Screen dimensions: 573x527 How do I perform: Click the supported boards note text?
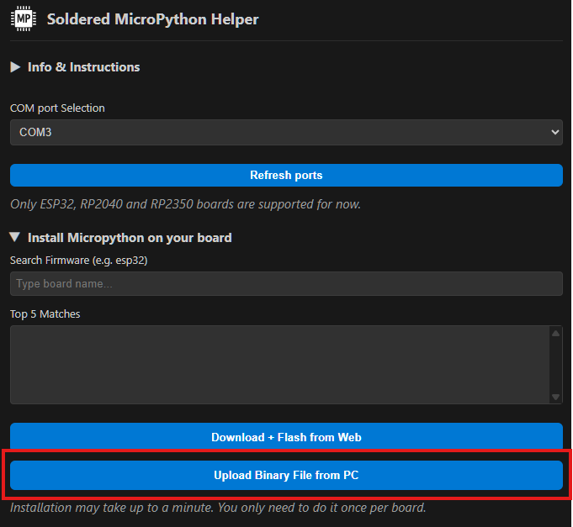[x=185, y=204]
